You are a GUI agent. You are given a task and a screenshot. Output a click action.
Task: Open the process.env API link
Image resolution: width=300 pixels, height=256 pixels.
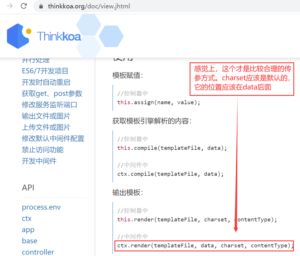[x=41, y=207]
